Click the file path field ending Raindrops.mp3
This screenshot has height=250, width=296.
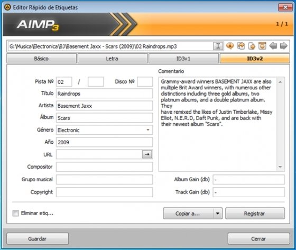click(110, 47)
